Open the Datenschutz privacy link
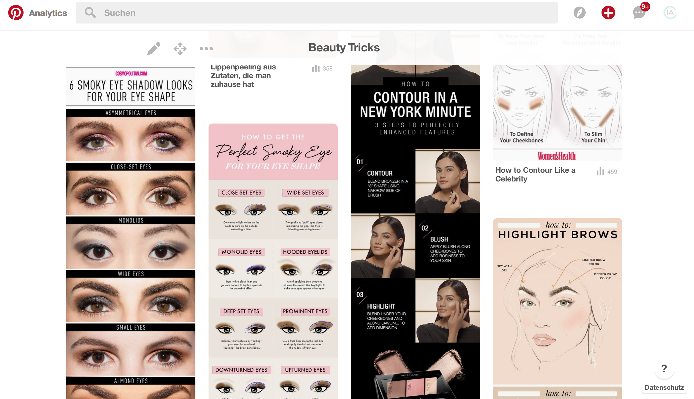This screenshot has width=694, height=399. click(664, 387)
